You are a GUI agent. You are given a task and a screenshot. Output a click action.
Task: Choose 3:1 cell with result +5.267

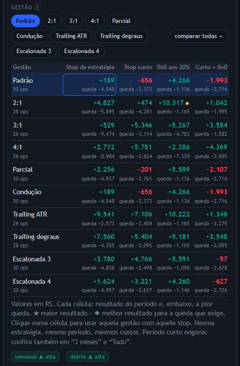pyautogui.click(x=173, y=129)
